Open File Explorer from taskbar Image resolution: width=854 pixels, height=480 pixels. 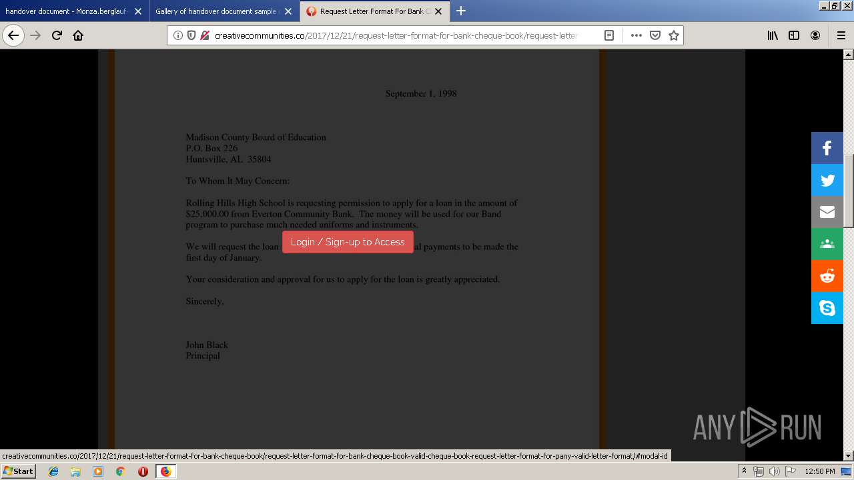tap(75, 471)
